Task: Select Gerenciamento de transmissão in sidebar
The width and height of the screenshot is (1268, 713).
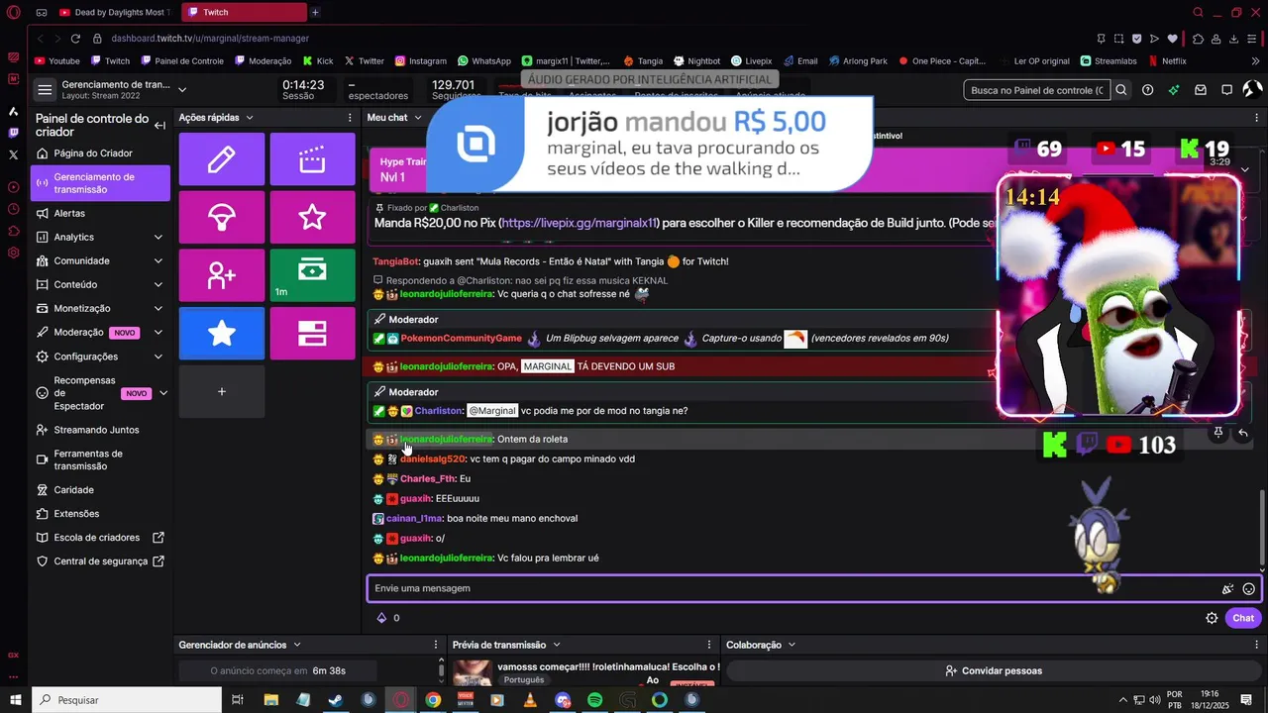Action: pyautogui.click(x=99, y=183)
